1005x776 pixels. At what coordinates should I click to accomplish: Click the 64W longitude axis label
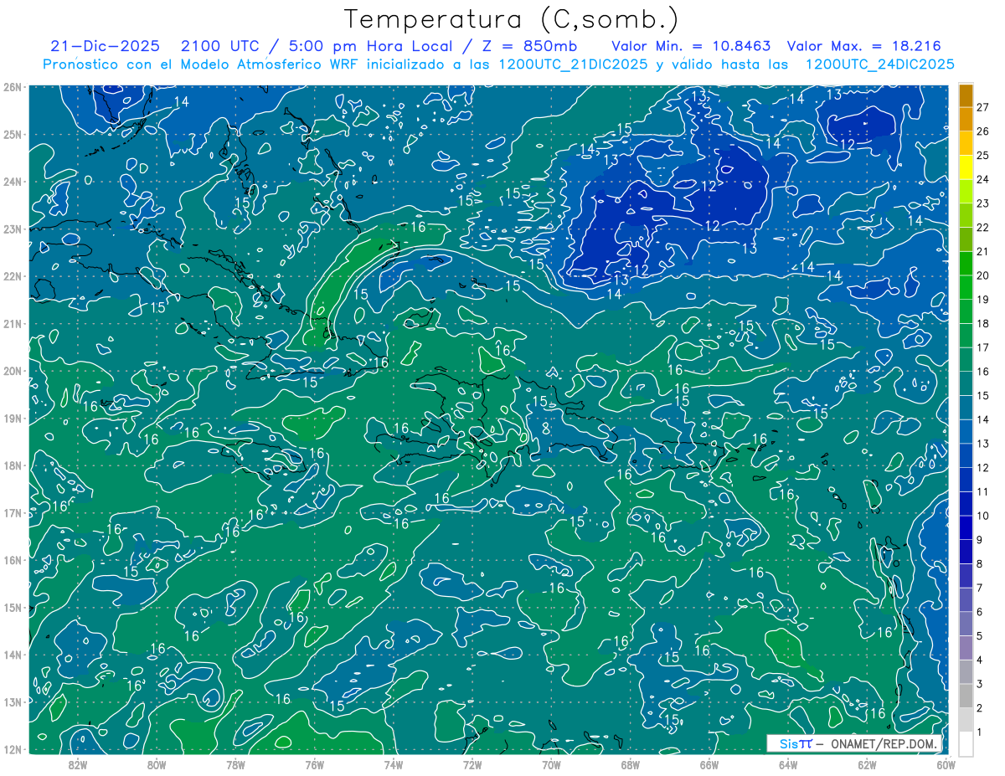788,763
